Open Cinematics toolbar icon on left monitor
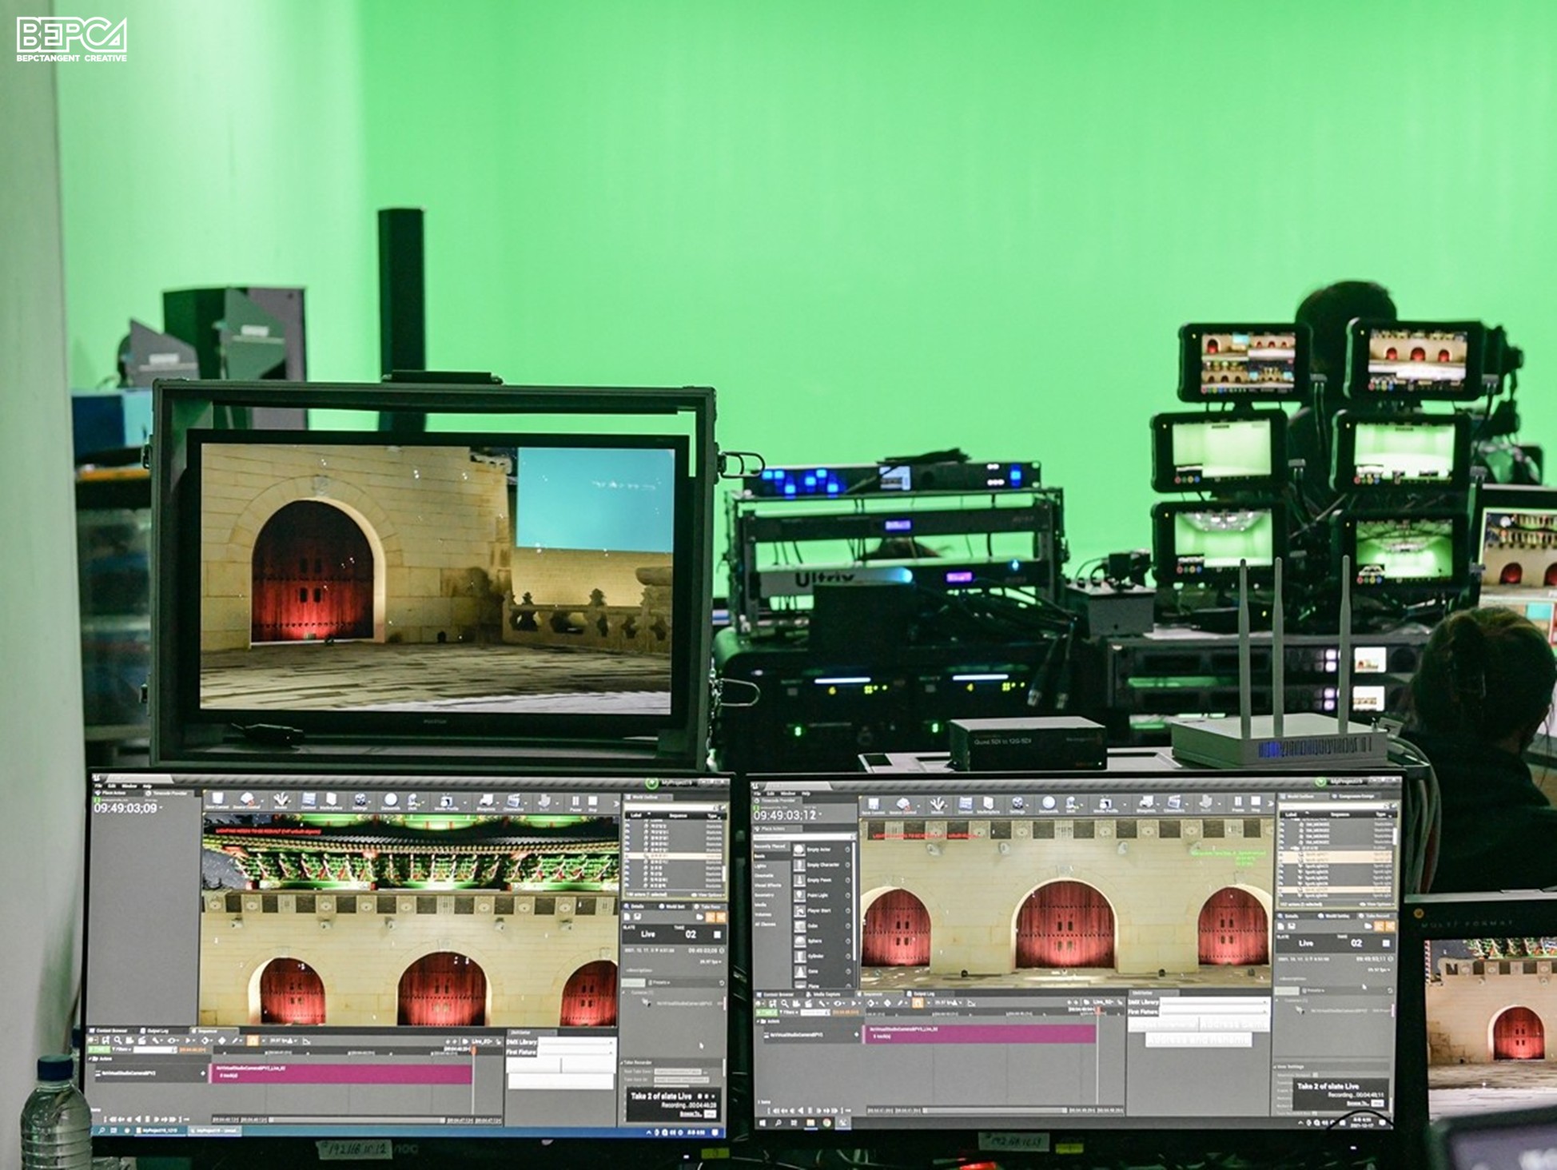The image size is (1557, 1170). click(513, 798)
